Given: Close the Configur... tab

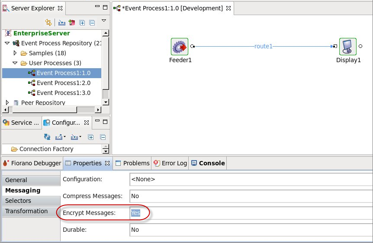Looking at the screenshot, I should click(x=87, y=123).
